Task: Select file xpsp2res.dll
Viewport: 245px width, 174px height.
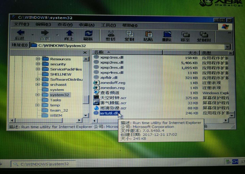Action: pyautogui.click(x=112, y=62)
